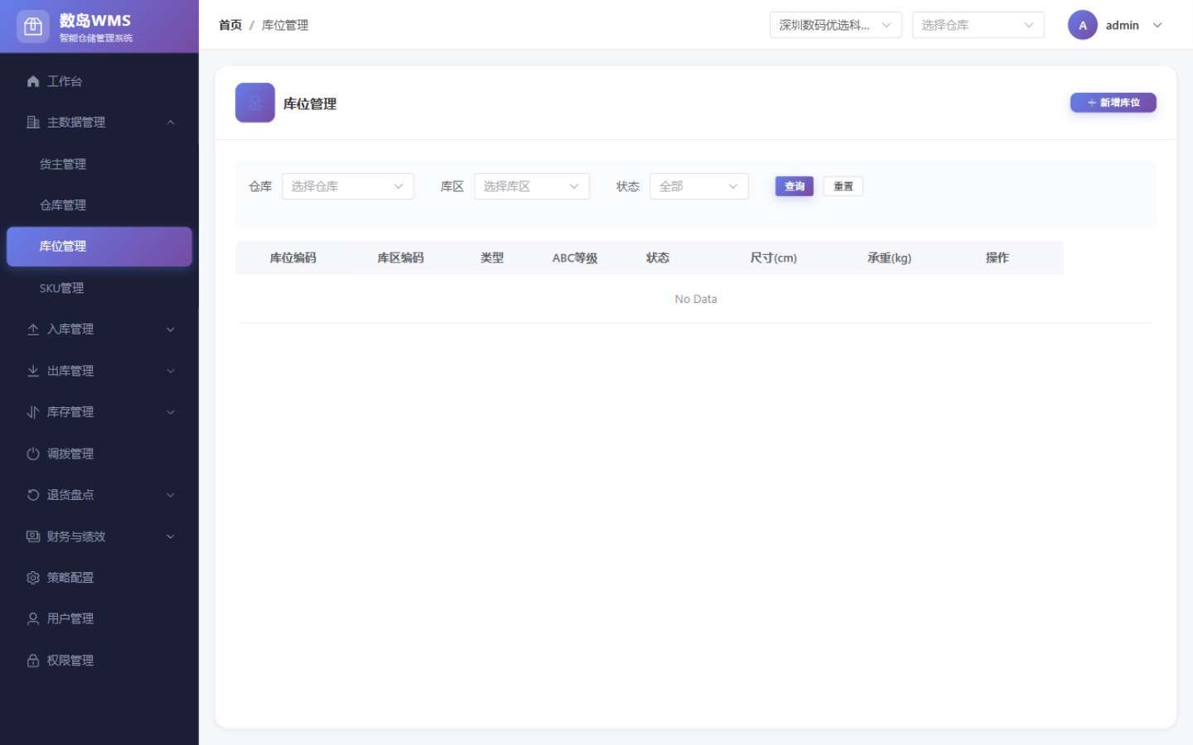Click the lock icon beside 权限管理
This screenshot has height=745, width=1193.
click(33, 661)
